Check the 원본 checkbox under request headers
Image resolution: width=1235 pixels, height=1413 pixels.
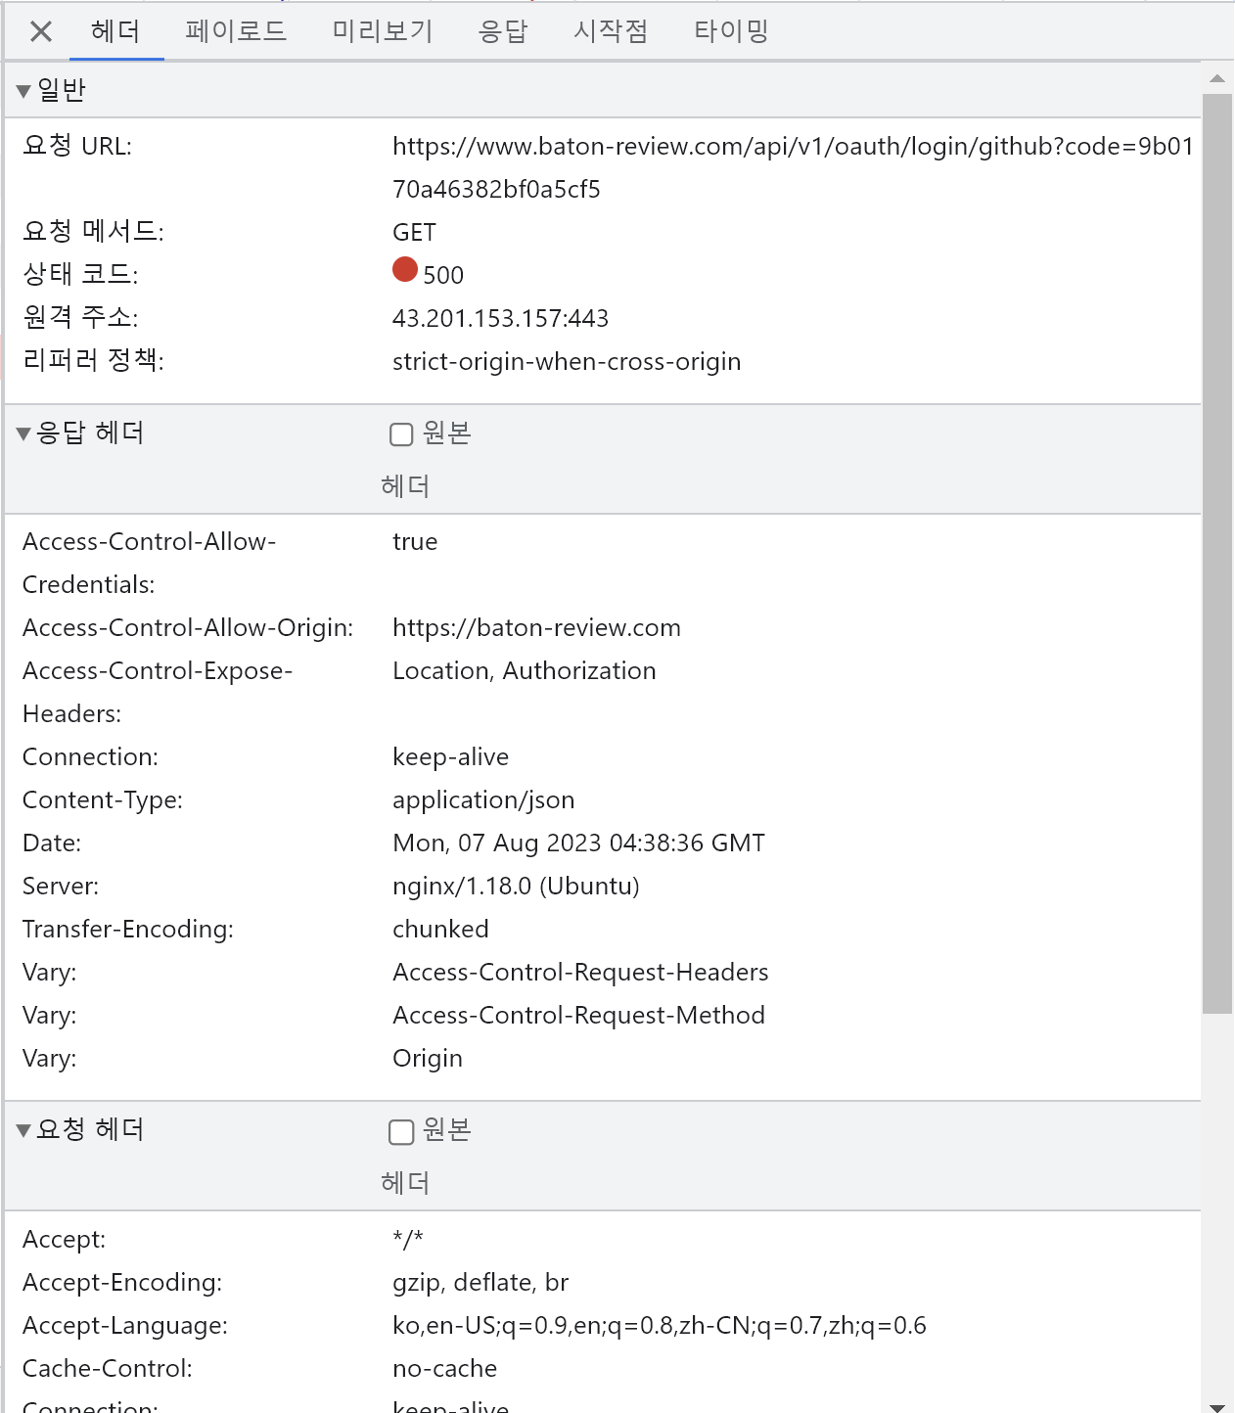click(400, 1132)
